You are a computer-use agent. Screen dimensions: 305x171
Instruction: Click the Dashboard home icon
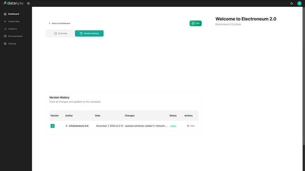point(5,14)
